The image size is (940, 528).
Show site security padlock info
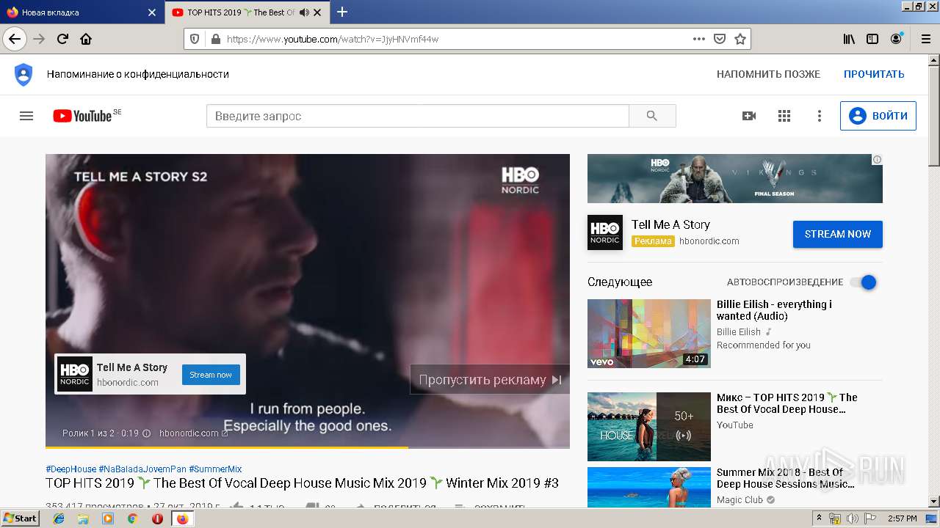pos(215,39)
